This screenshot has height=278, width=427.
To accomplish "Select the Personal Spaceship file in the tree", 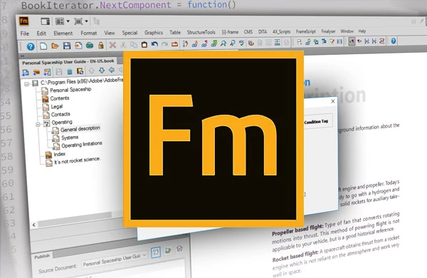I will pyautogui.click(x=70, y=90).
